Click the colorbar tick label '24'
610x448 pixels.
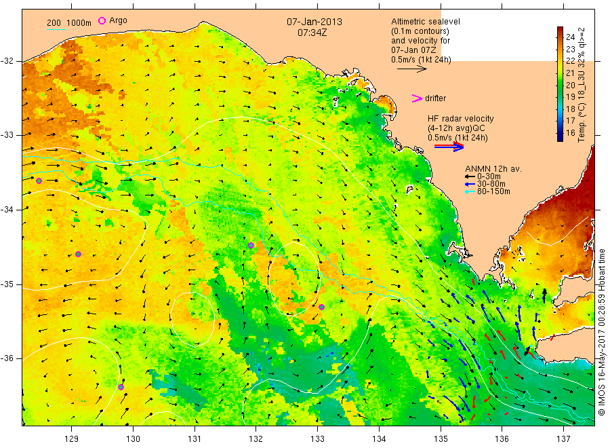[x=570, y=37]
